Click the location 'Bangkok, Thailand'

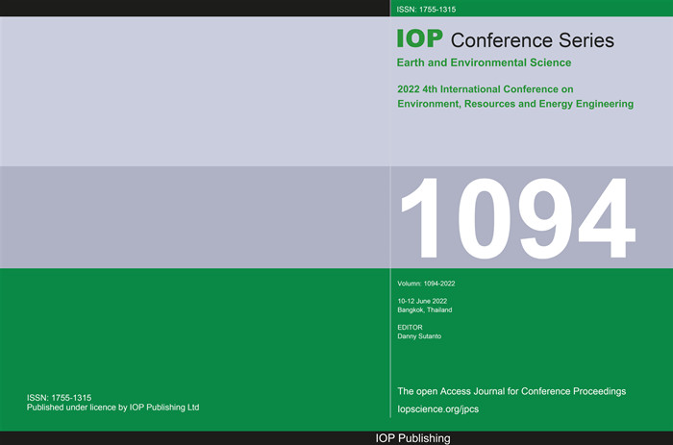[425, 309]
